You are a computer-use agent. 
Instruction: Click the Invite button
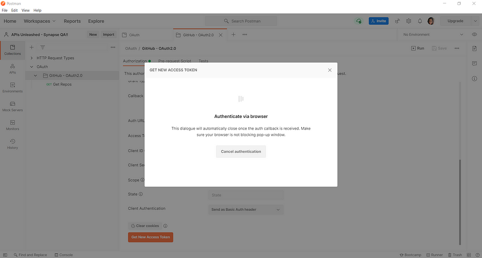(x=378, y=21)
